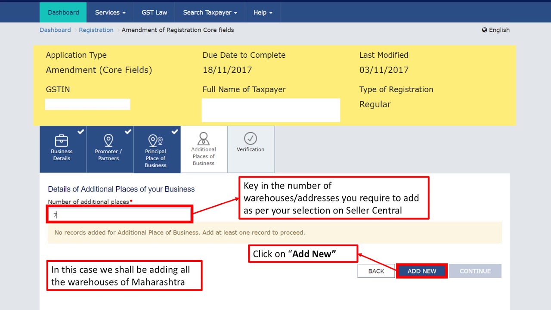
Task: Click the briefcase icon in Business Details
Action: tap(62, 140)
